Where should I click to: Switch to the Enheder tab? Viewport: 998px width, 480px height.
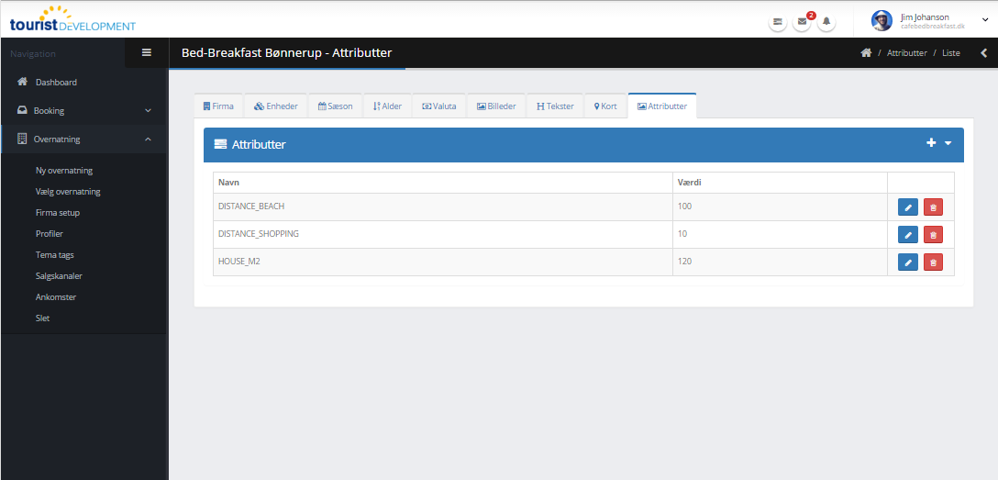[276, 106]
